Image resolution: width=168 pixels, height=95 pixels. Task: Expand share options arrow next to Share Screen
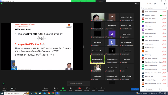click(x=66, y=88)
